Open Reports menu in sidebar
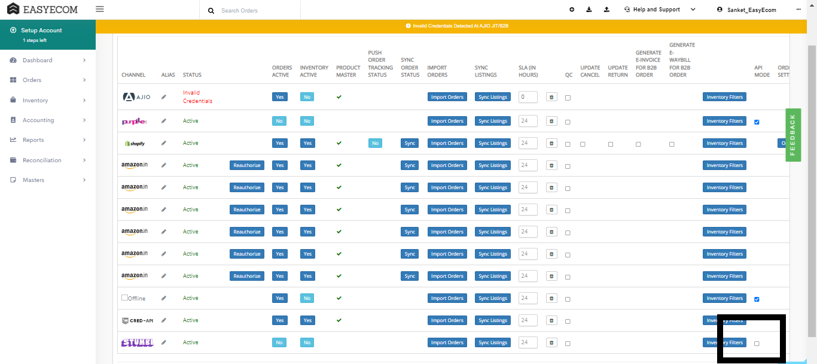The height and width of the screenshot is (364, 817). coord(48,140)
